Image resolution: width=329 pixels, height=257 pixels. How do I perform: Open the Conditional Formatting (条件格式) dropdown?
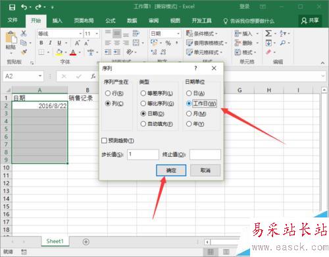click(x=202, y=34)
